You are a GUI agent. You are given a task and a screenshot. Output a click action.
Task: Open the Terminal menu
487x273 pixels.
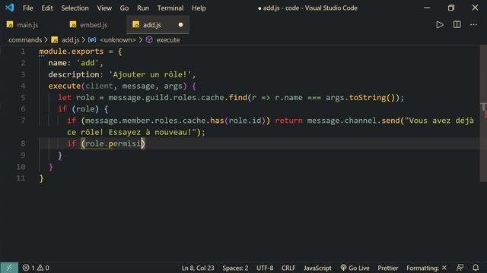[170, 8]
